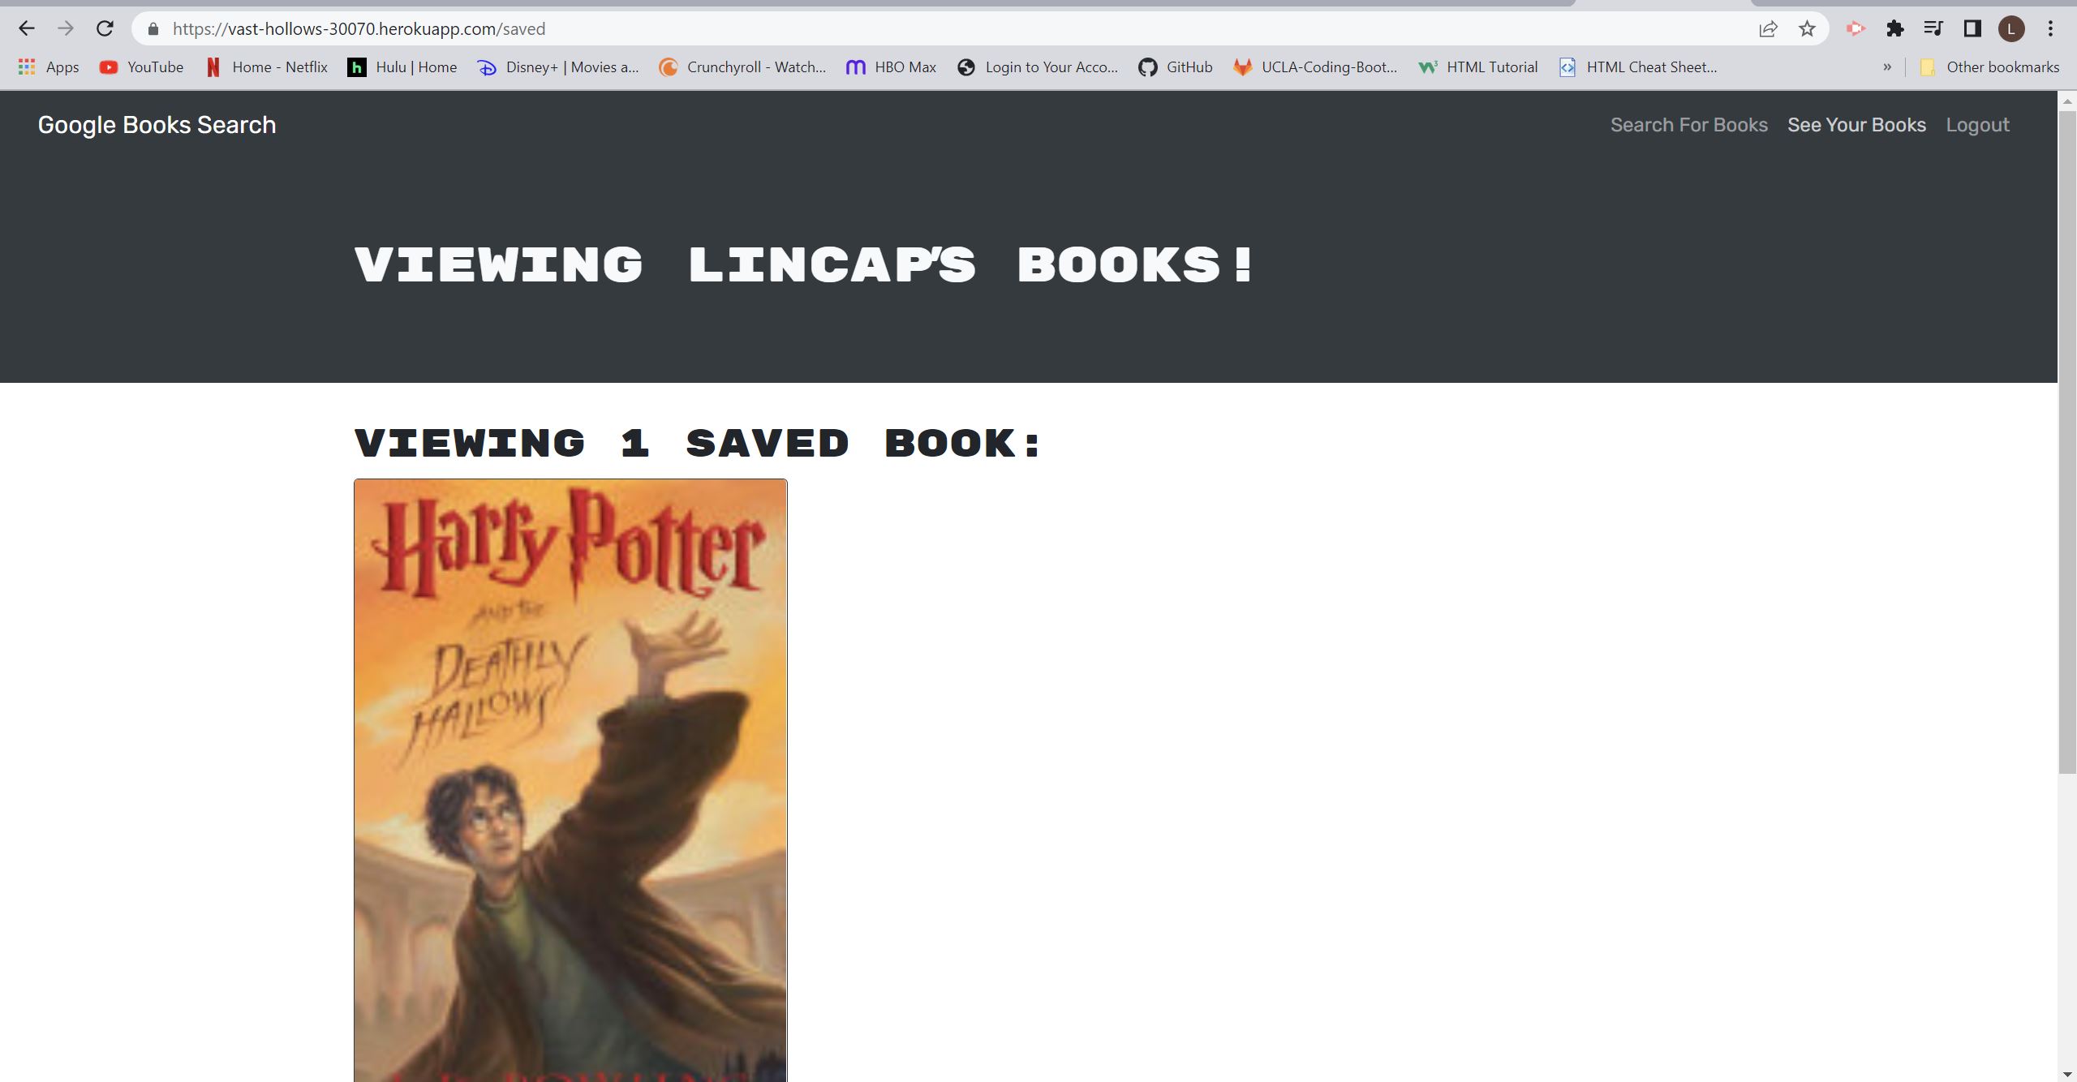Go to Search For Books nav item
The width and height of the screenshot is (2077, 1082).
[1688, 125]
